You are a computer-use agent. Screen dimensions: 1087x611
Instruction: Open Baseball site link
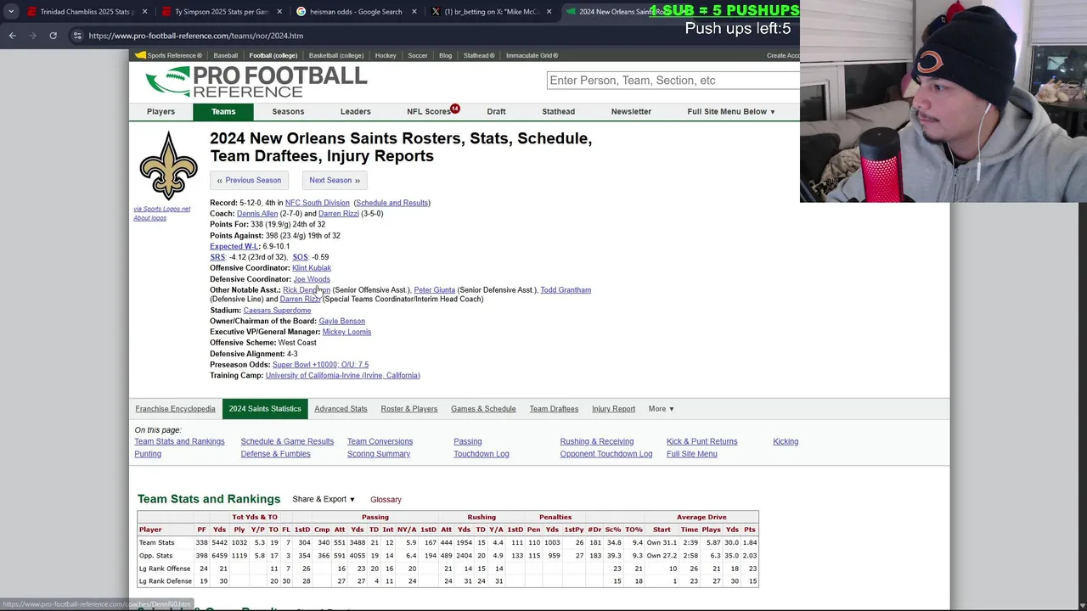pyautogui.click(x=225, y=55)
